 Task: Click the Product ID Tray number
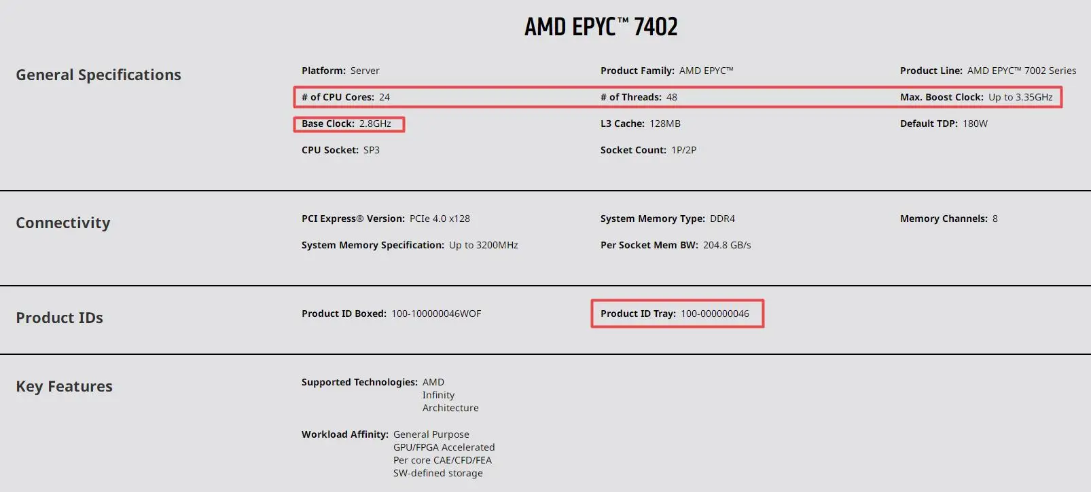(x=715, y=314)
